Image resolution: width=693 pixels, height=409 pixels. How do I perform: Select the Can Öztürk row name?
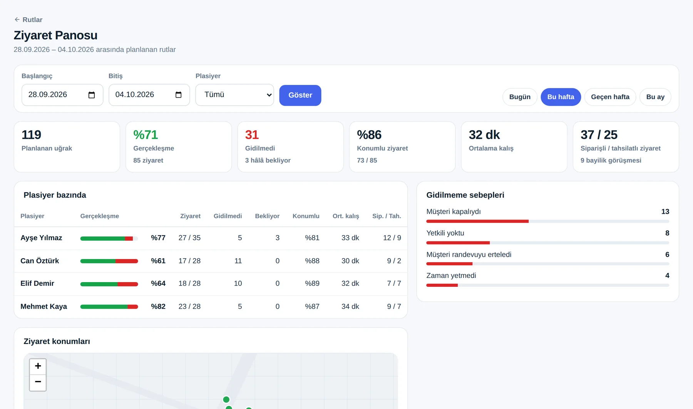(x=40, y=261)
